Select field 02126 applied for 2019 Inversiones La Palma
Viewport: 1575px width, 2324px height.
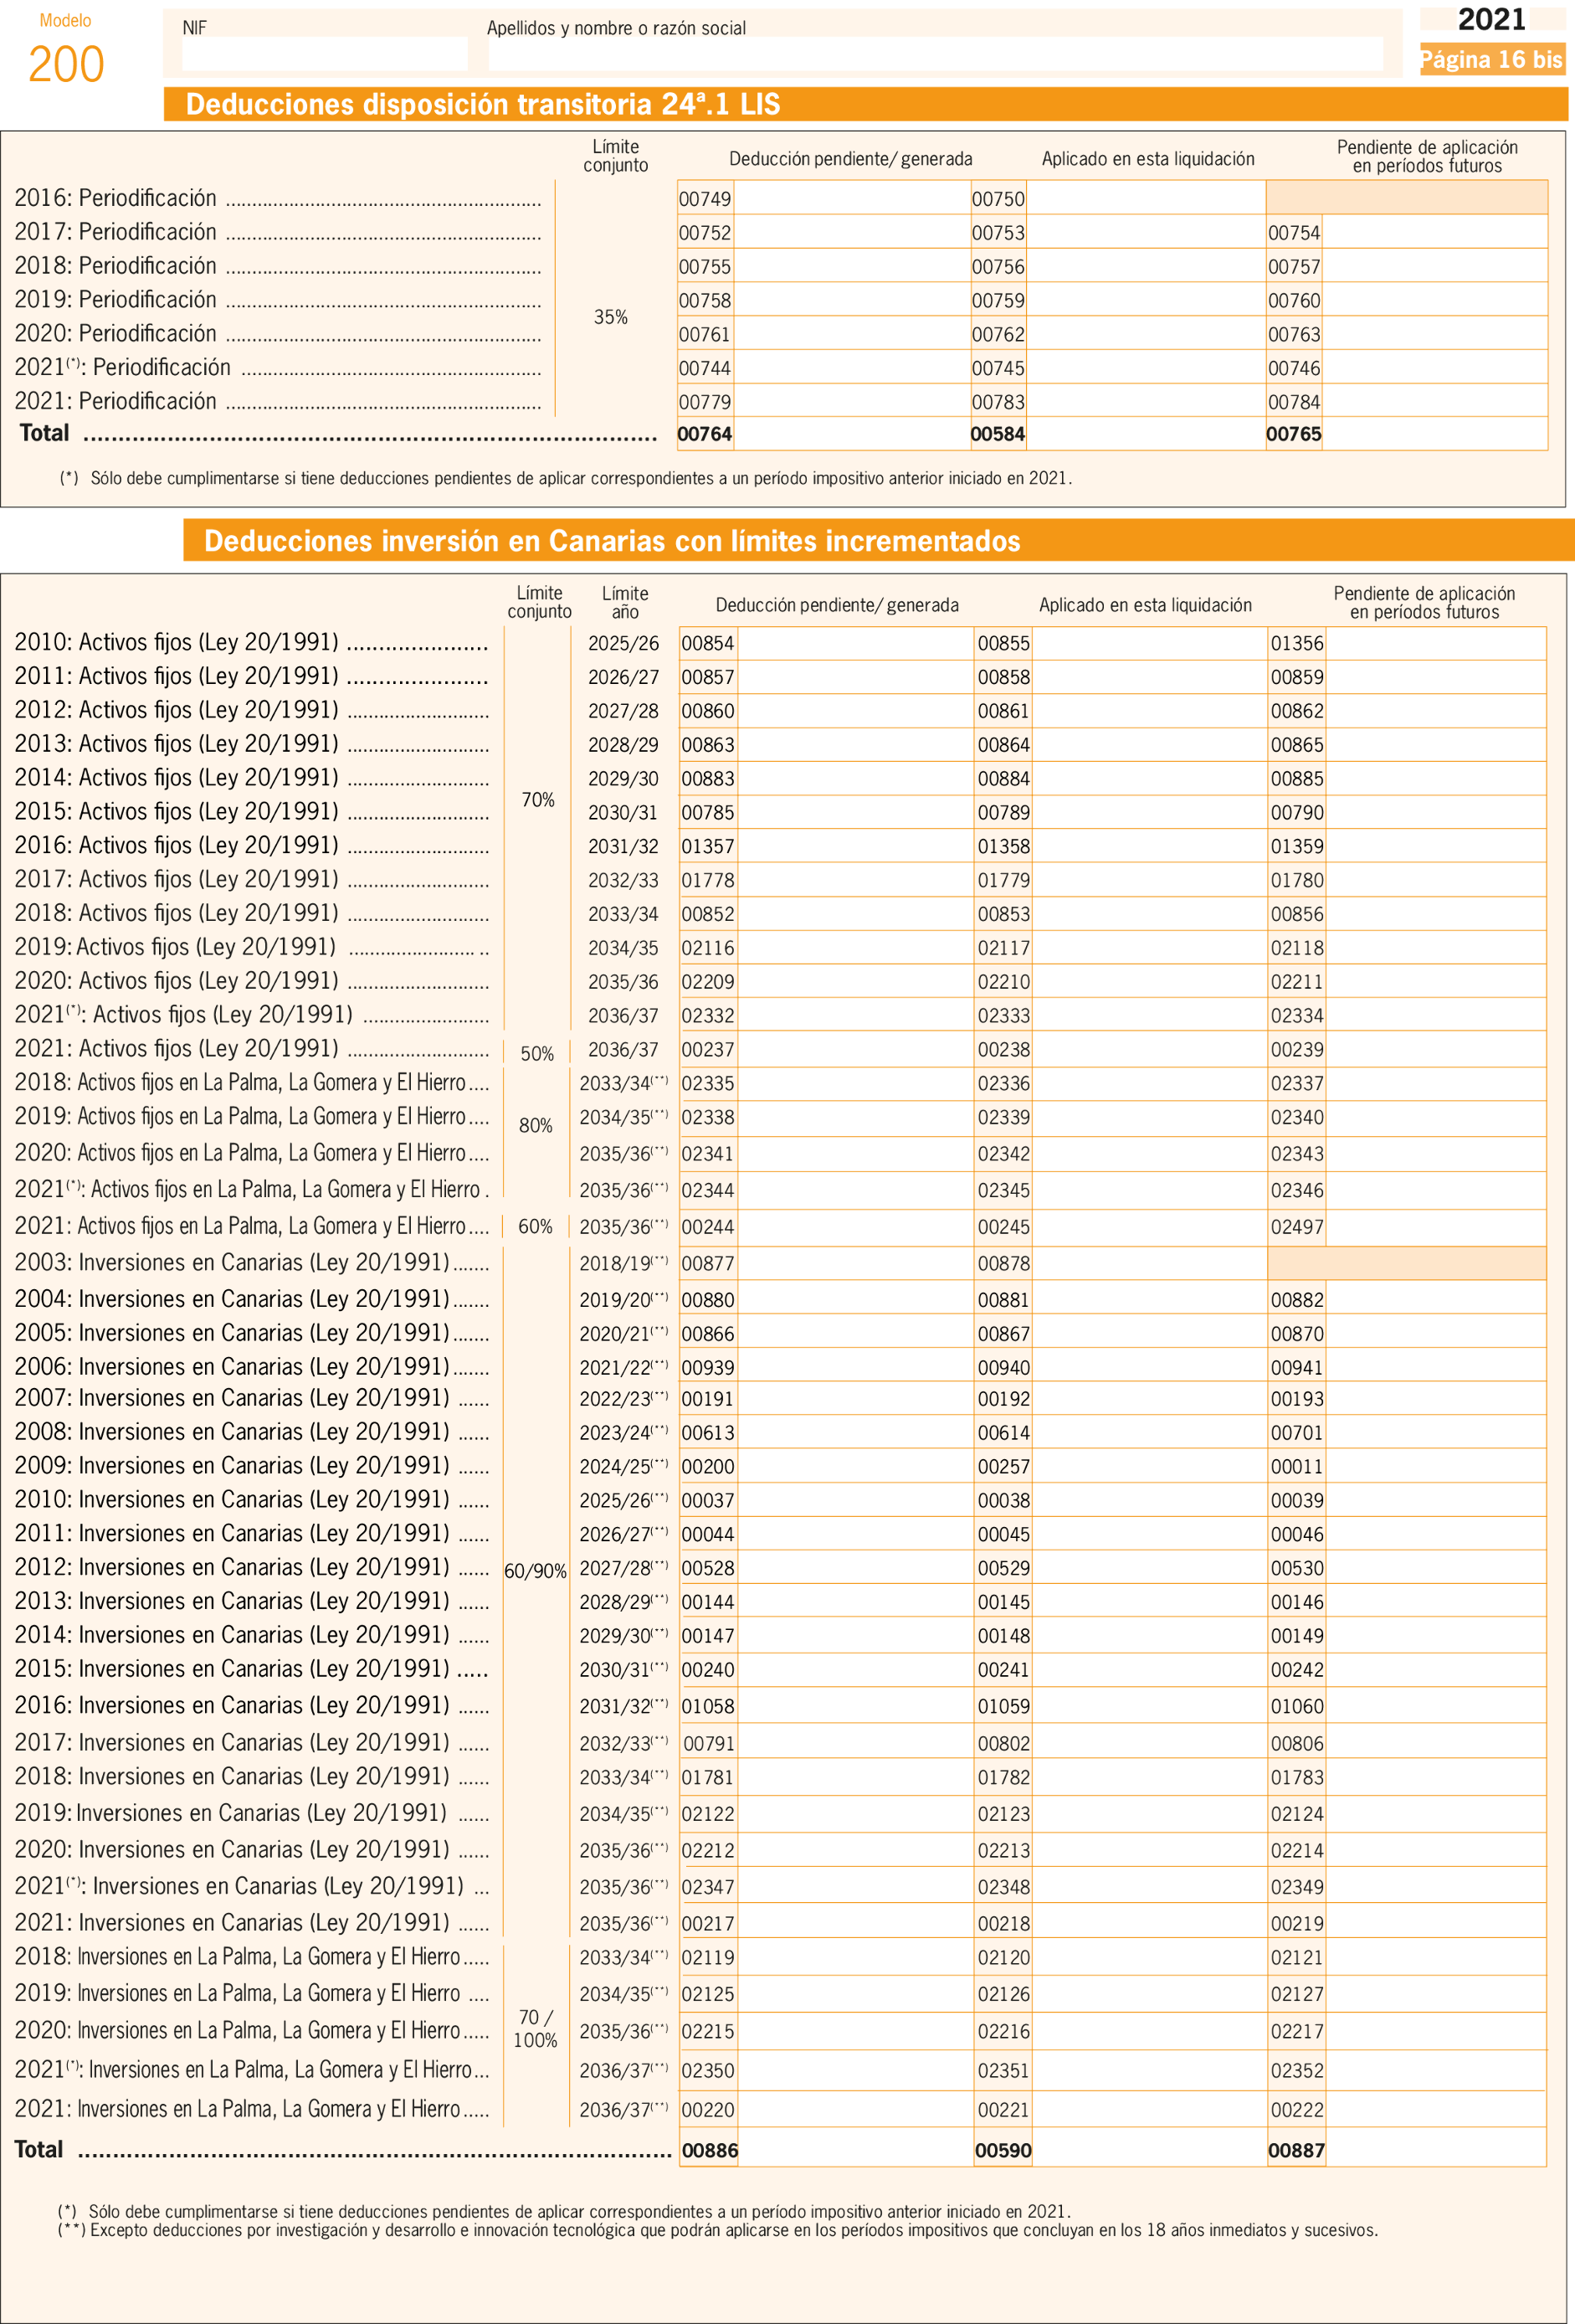tap(1148, 1994)
